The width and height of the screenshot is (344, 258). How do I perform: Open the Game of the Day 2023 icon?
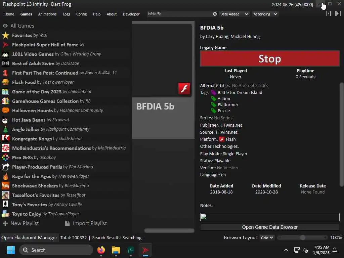5,92
